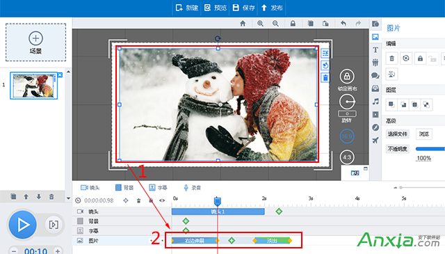Screen dimensions: 445x254
Task: Select the text tool (T) in the sidebar
Action: (375, 49)
